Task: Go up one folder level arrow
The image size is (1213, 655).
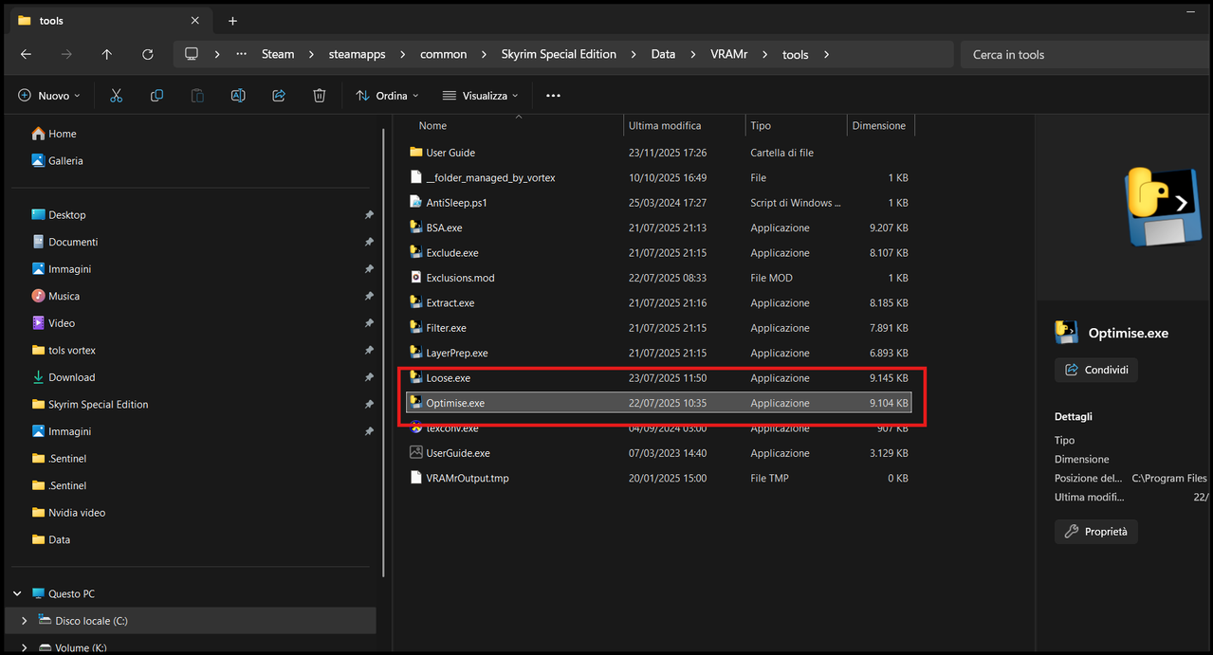Action: click(x=106, y=54)
